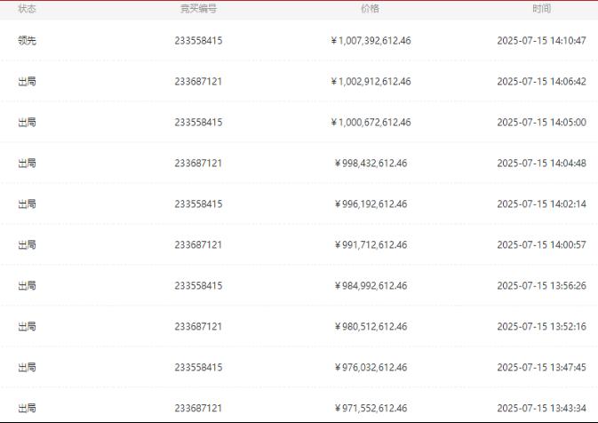Click the price ¥984,992,612.46
The image size is (598, 423).
[x=371, y=285]
